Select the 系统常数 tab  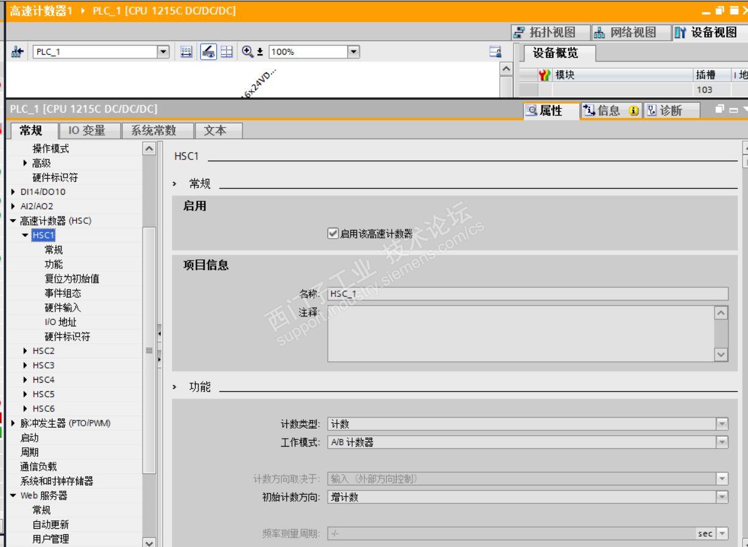click(x=158, y=130)
